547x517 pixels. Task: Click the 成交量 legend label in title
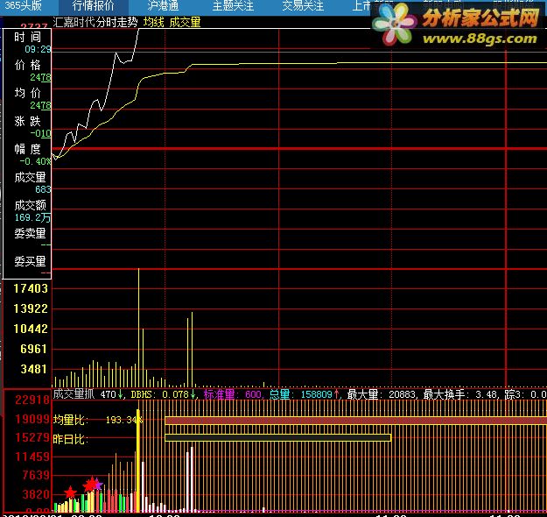point(185,23)
